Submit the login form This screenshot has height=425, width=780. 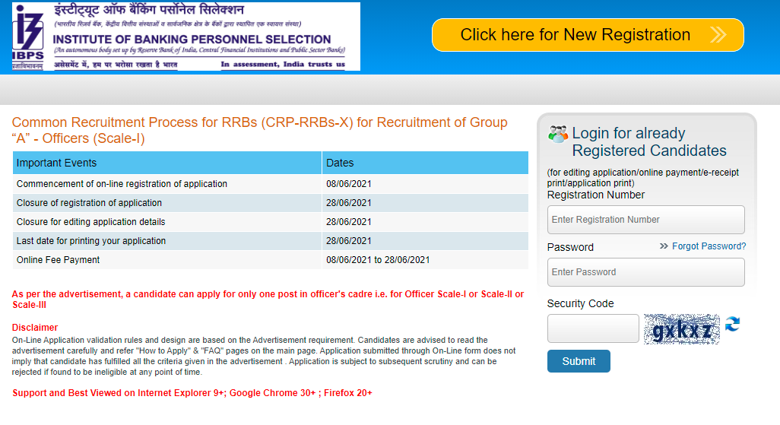pyautogui.click(x=579, y=361)
